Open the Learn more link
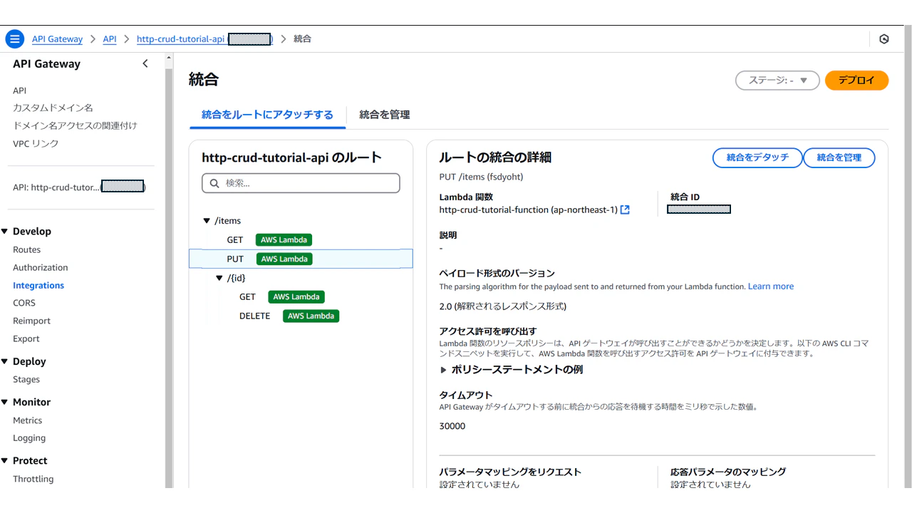Image resolution: width=912 pixels, height=513 pixels. [771, 286]
